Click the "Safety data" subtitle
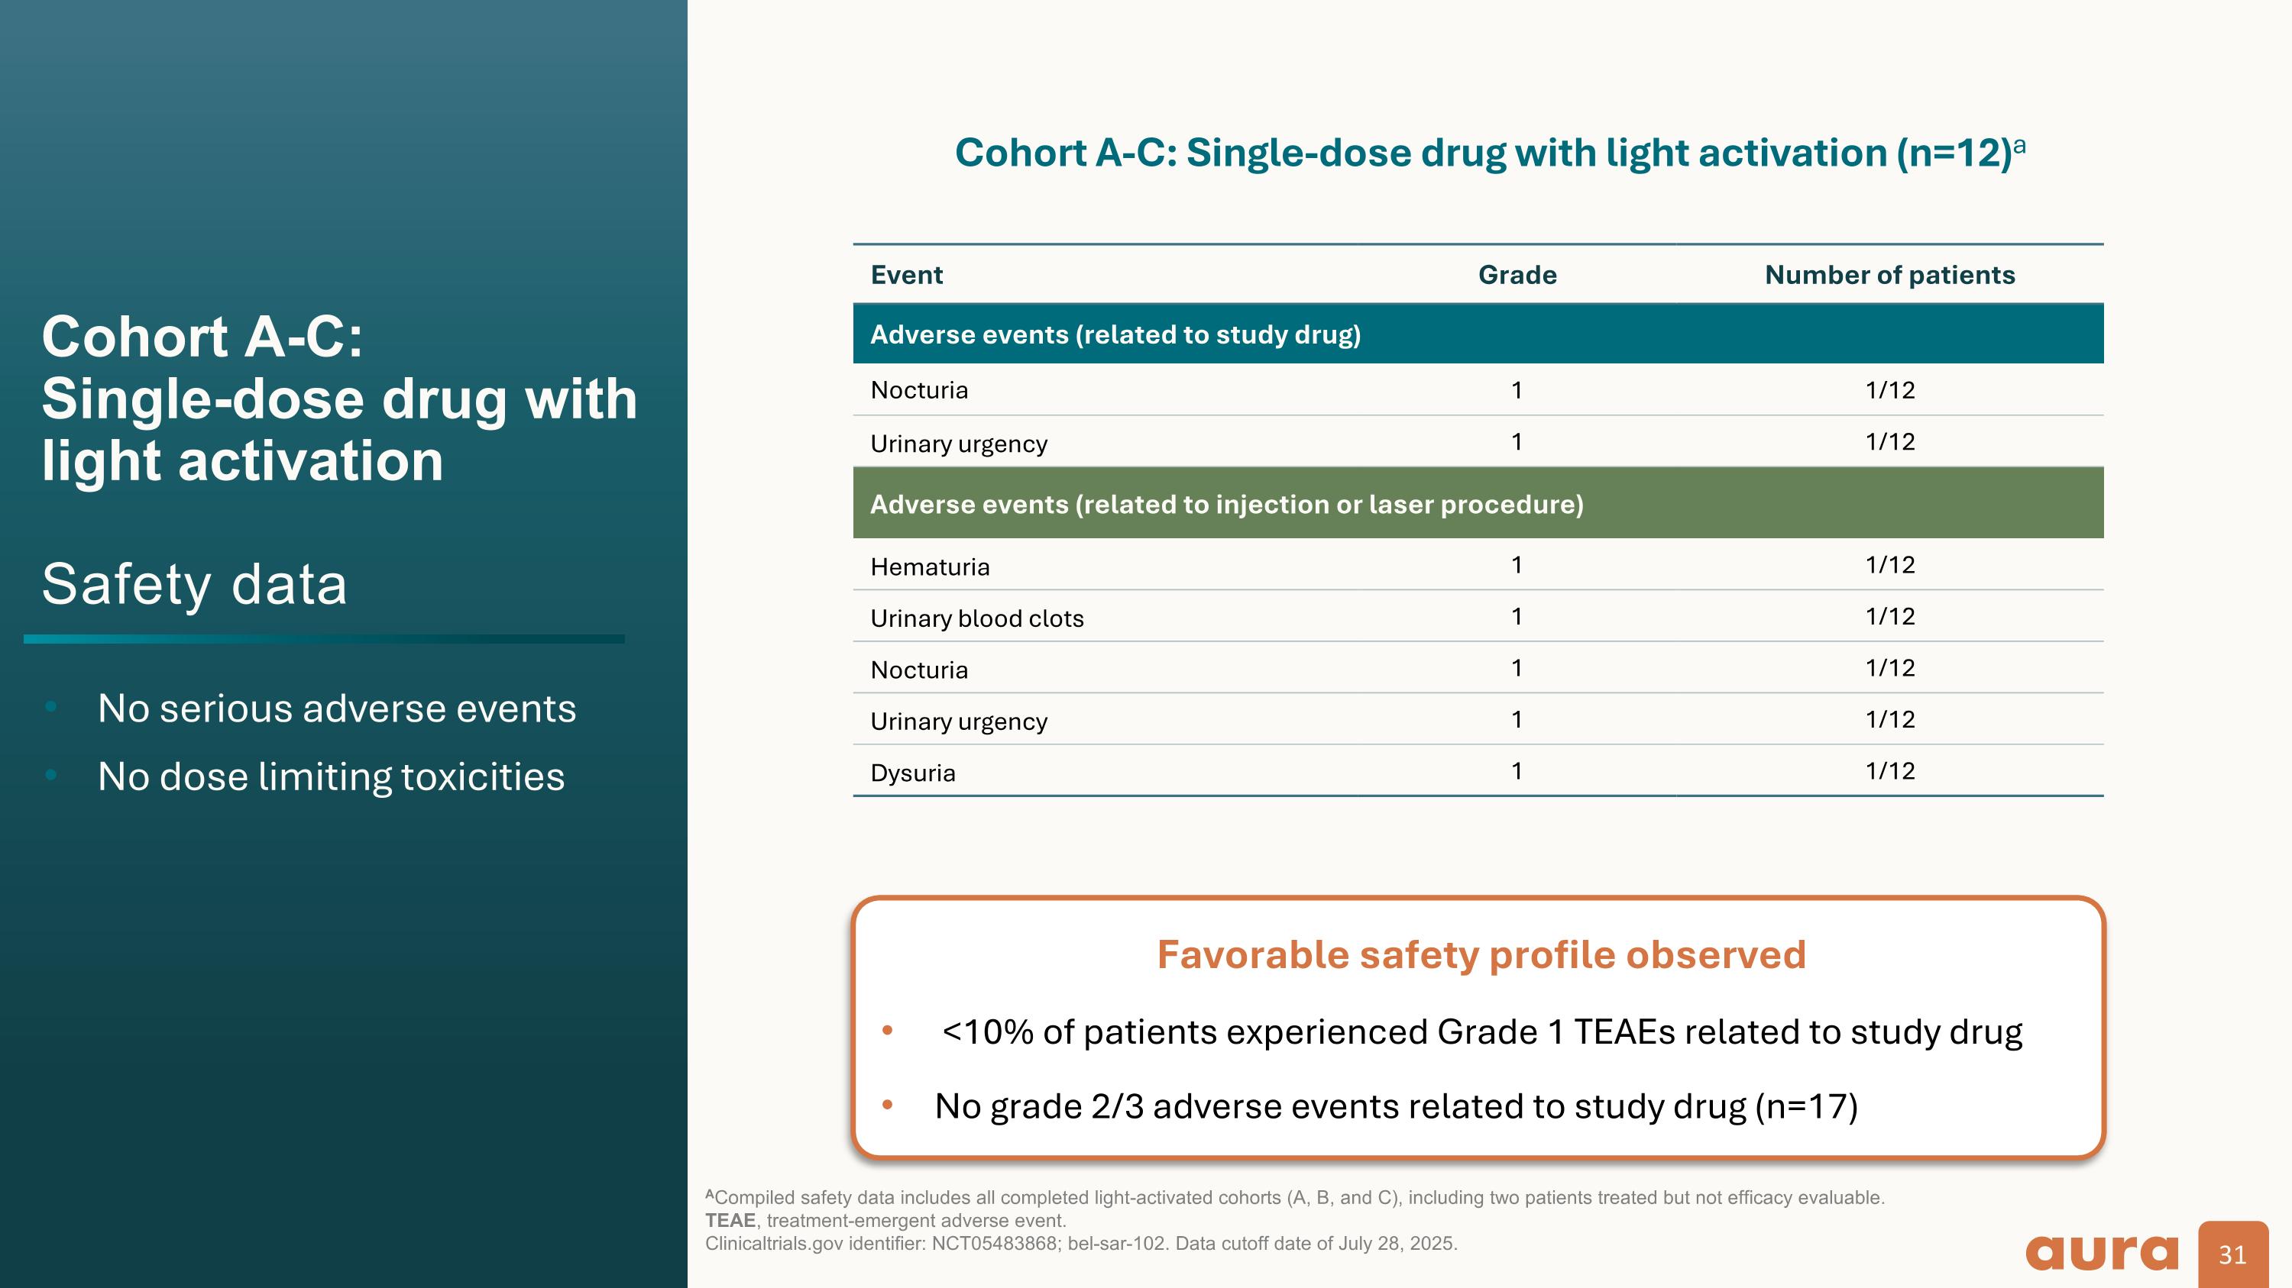 (194, 584)
